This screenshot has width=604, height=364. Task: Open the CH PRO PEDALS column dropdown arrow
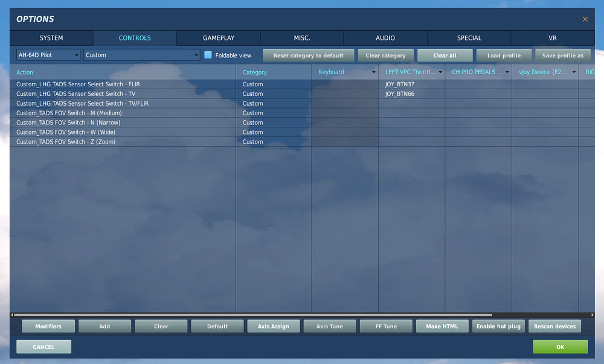pyautogui.click(x=507, y=72)
